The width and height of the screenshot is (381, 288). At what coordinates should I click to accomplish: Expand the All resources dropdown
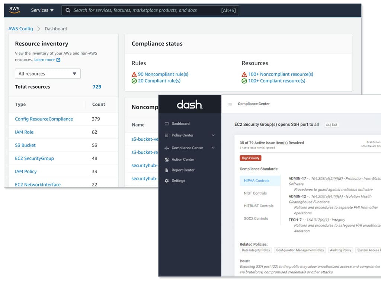pos(48,74)
